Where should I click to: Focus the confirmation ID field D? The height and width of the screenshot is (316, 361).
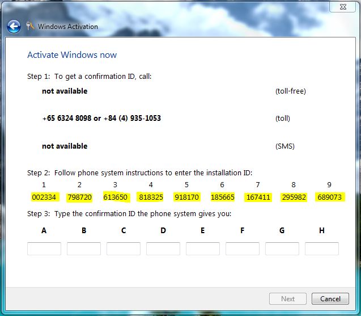(x=163, y=248)
